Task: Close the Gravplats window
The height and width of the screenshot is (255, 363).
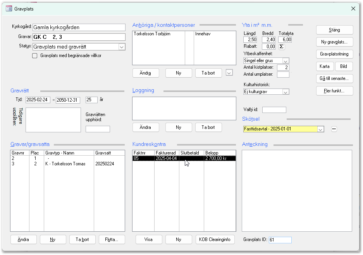Action: click(353, 9)
